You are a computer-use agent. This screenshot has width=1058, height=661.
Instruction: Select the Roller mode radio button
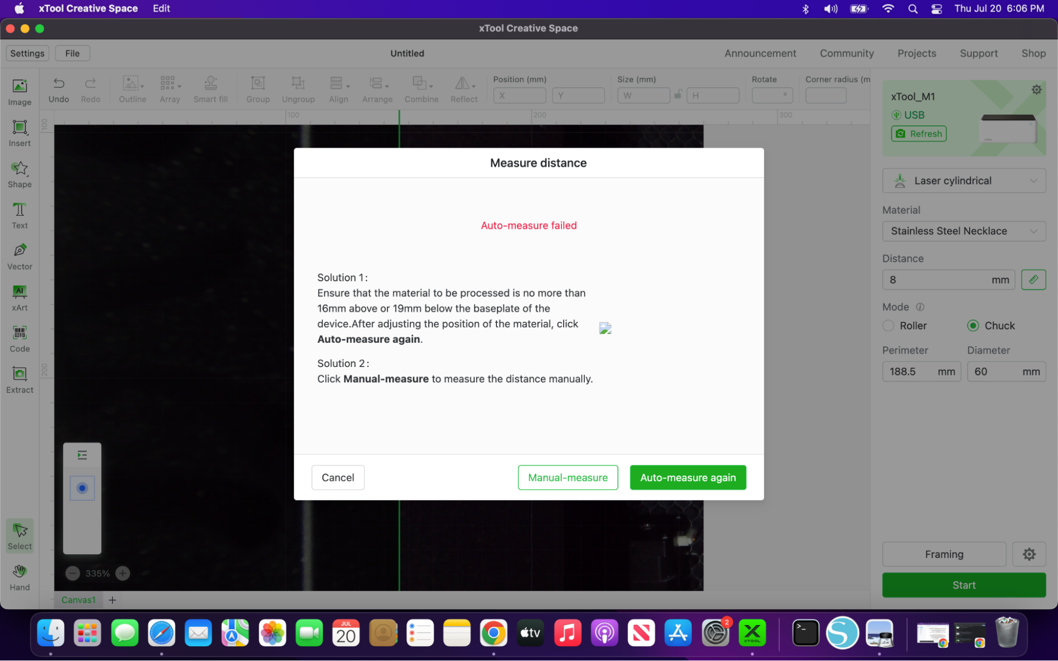889,326
